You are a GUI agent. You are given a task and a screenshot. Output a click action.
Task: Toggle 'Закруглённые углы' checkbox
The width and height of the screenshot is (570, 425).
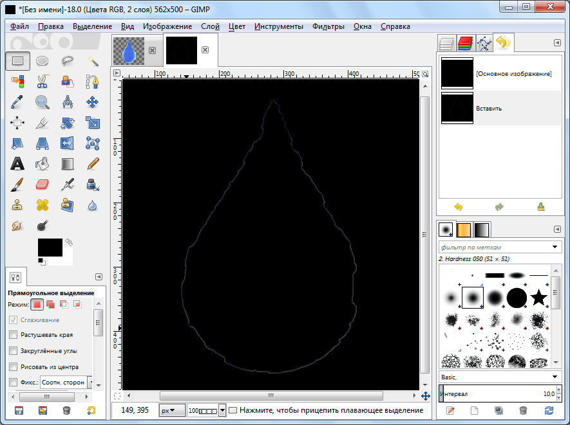coord(14,351)
